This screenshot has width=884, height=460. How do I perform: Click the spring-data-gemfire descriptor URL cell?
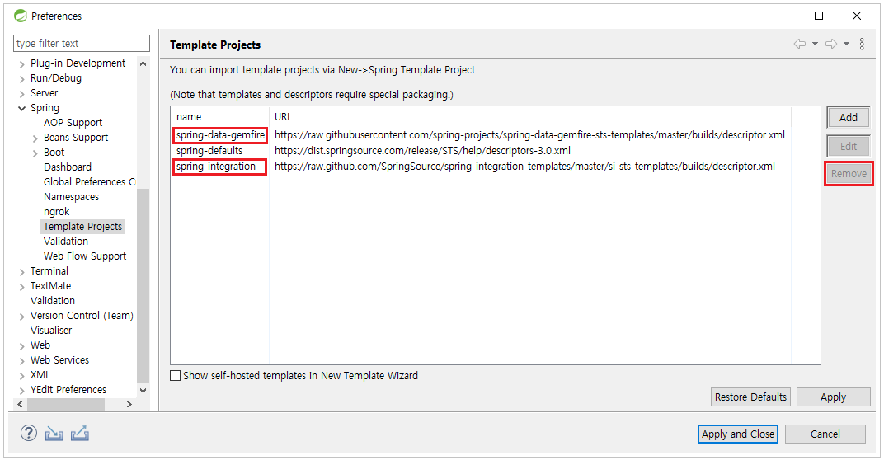coord(529,134)
